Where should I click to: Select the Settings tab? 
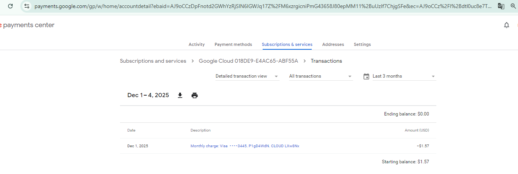click(362, 44)
